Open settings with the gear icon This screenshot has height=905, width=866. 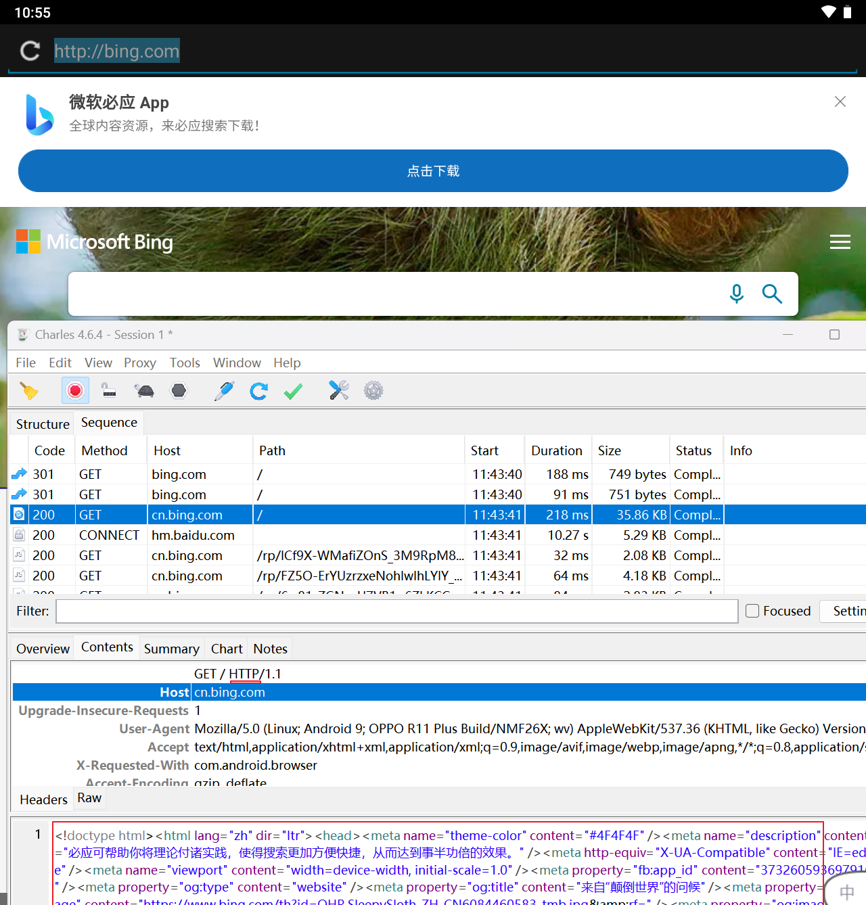(373, 390)
